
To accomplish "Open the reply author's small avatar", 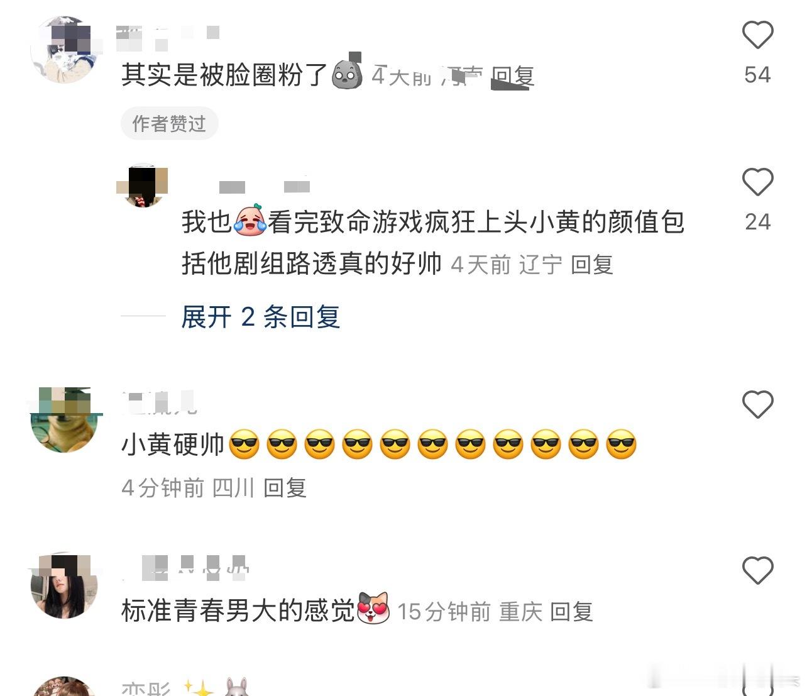I will 143,186.
